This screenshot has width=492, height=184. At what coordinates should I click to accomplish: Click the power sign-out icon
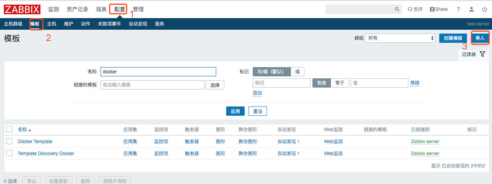pos(485,9)
